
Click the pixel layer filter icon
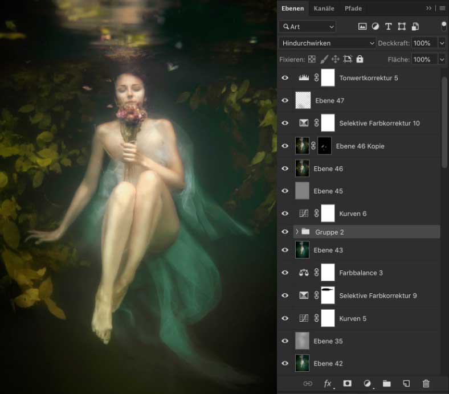click(x=362, y=27)
